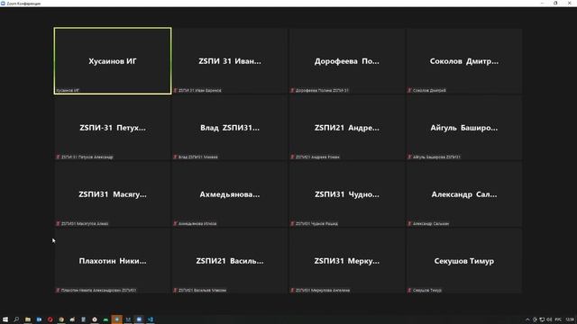Select the "Секушов Тимур" participant tile
Viewport: 577px width, 324px height.
(x=464, y=261)
